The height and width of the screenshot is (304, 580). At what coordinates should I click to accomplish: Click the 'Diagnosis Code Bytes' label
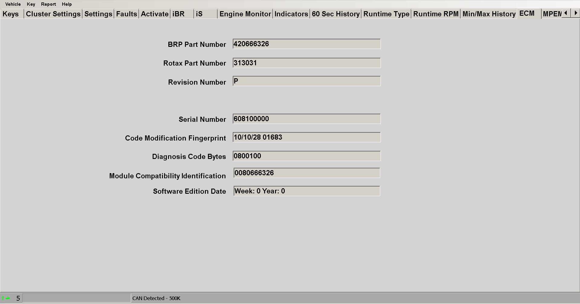tap(189, 157)
